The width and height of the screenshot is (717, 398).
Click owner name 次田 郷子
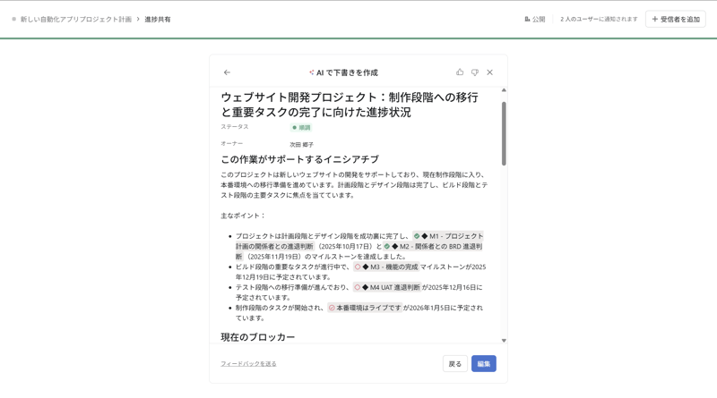click(302, 145)
